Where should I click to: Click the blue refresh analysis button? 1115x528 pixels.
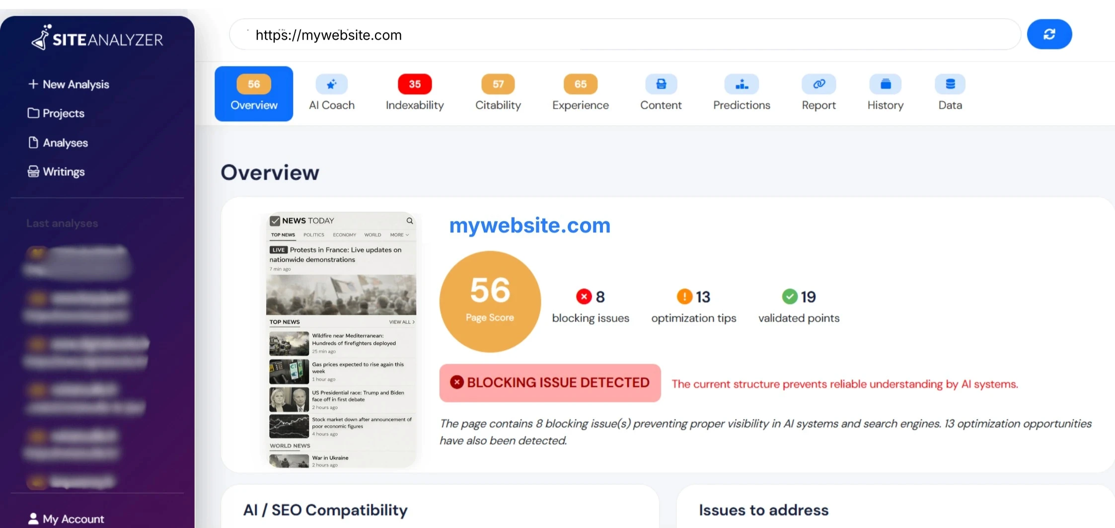click(x=1049, y=34)
